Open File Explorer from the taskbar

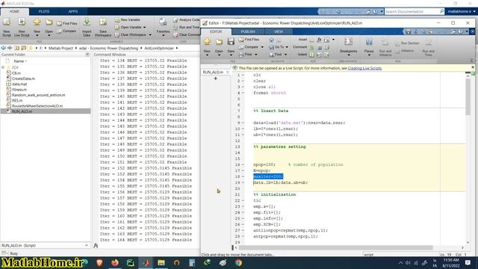point(161,262)
